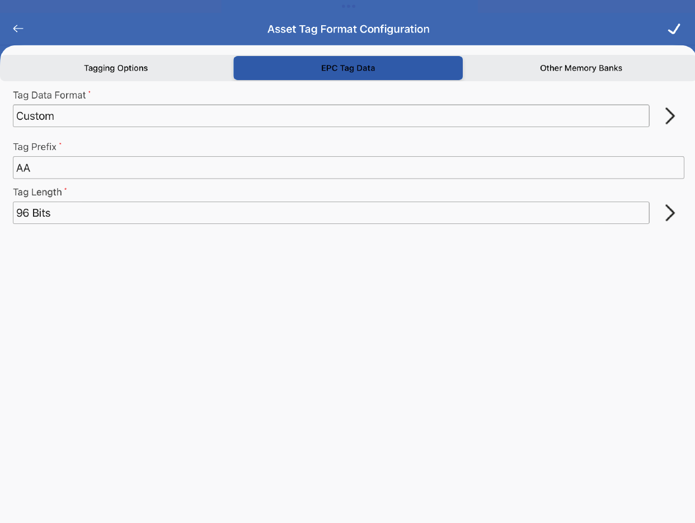Select the EPC Tag Data tab

[348, 68]
